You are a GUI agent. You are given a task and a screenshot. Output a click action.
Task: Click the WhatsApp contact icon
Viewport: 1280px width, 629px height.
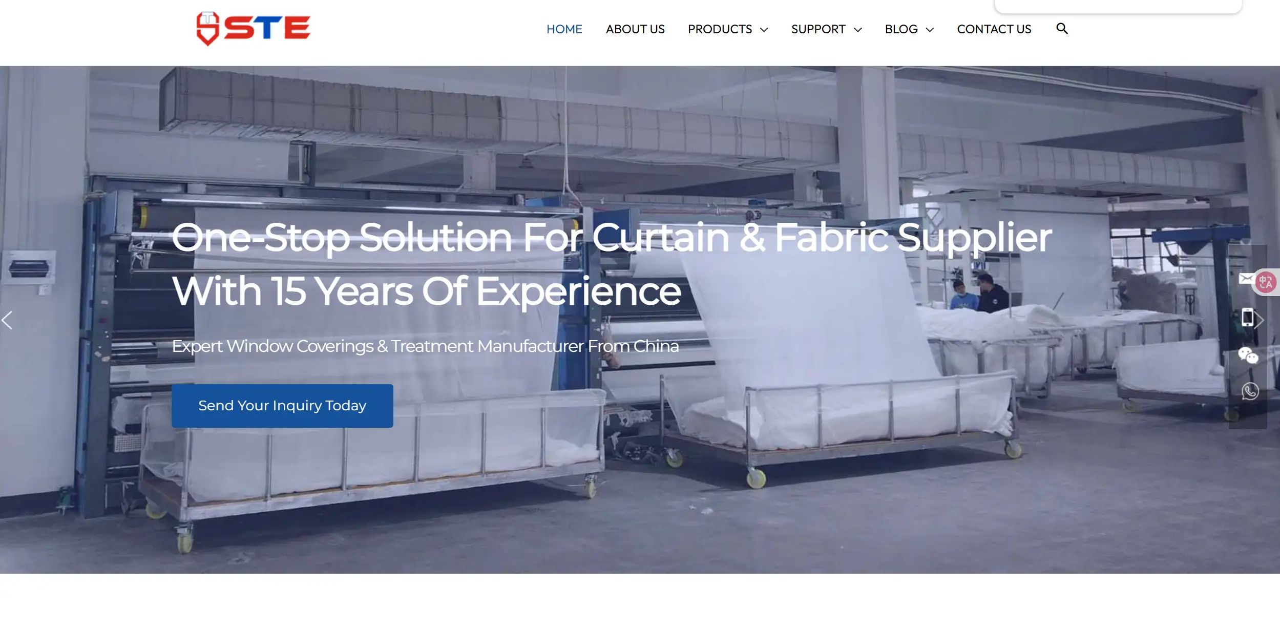(x=1250, y=391)
